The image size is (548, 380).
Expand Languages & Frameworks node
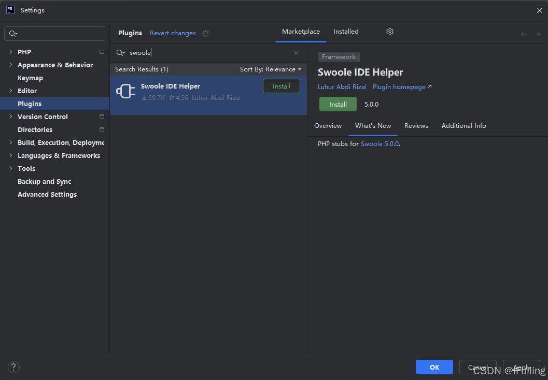(x=10, y=155)
